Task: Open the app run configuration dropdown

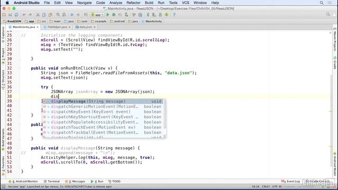Action: click(x=97, y=15)
